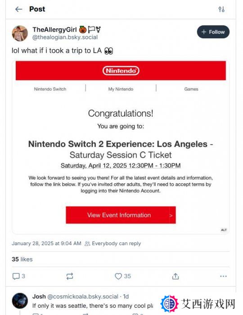Repost using the looped arrows icon
Screen dimensions: 243x315
pos(70,276)
